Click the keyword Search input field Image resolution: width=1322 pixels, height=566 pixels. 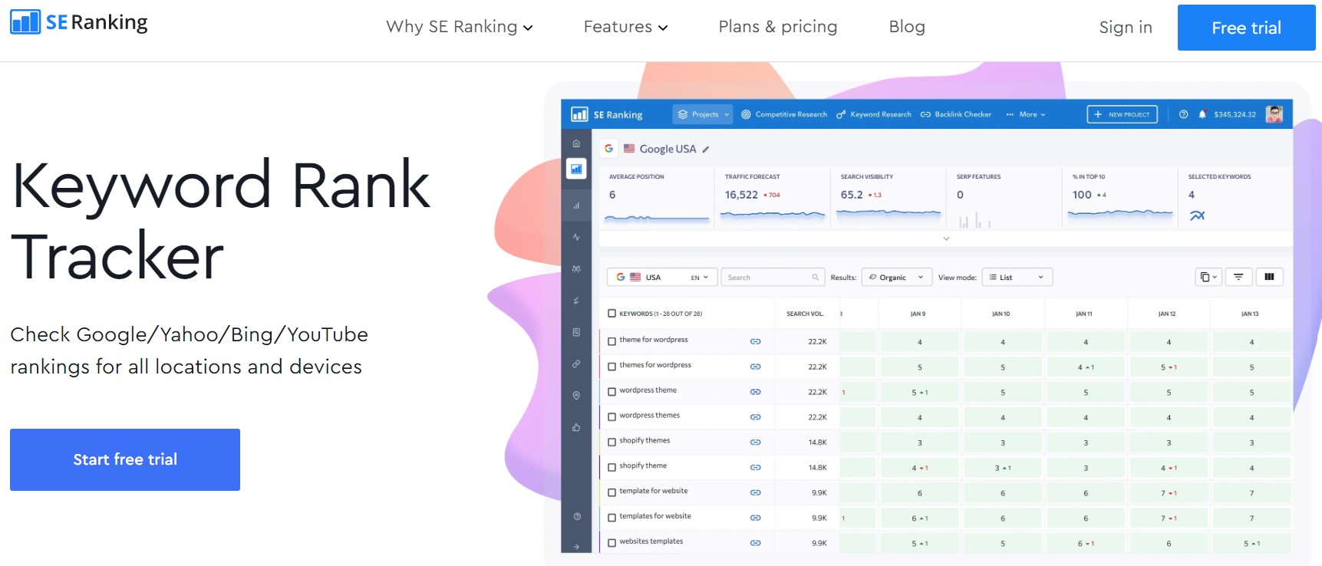(773, 277)
